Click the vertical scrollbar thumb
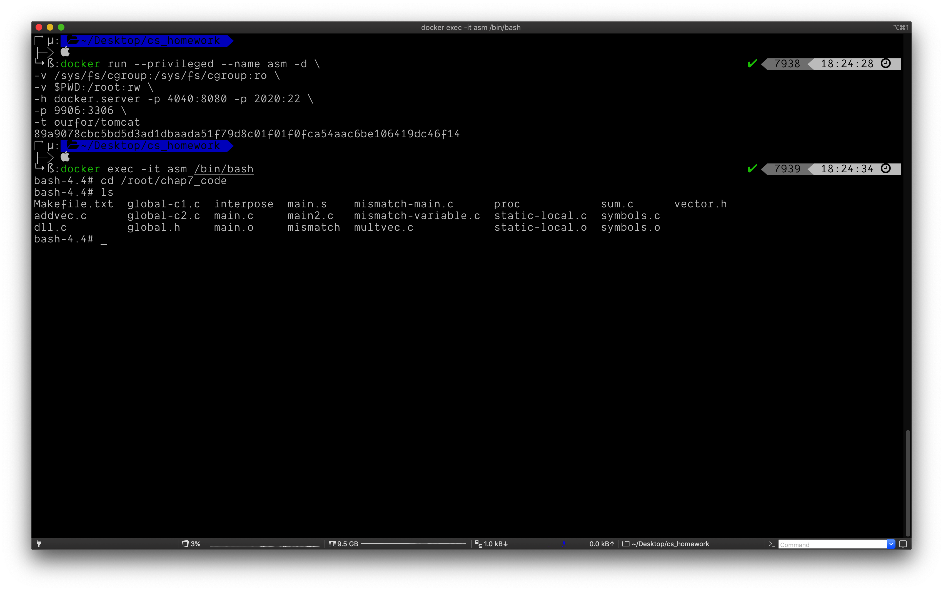 click(x=908, y=483)
